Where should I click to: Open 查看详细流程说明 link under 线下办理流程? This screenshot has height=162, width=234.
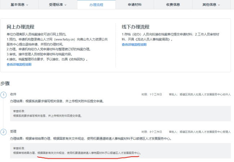pyautogui.click(x=134, y=45)
